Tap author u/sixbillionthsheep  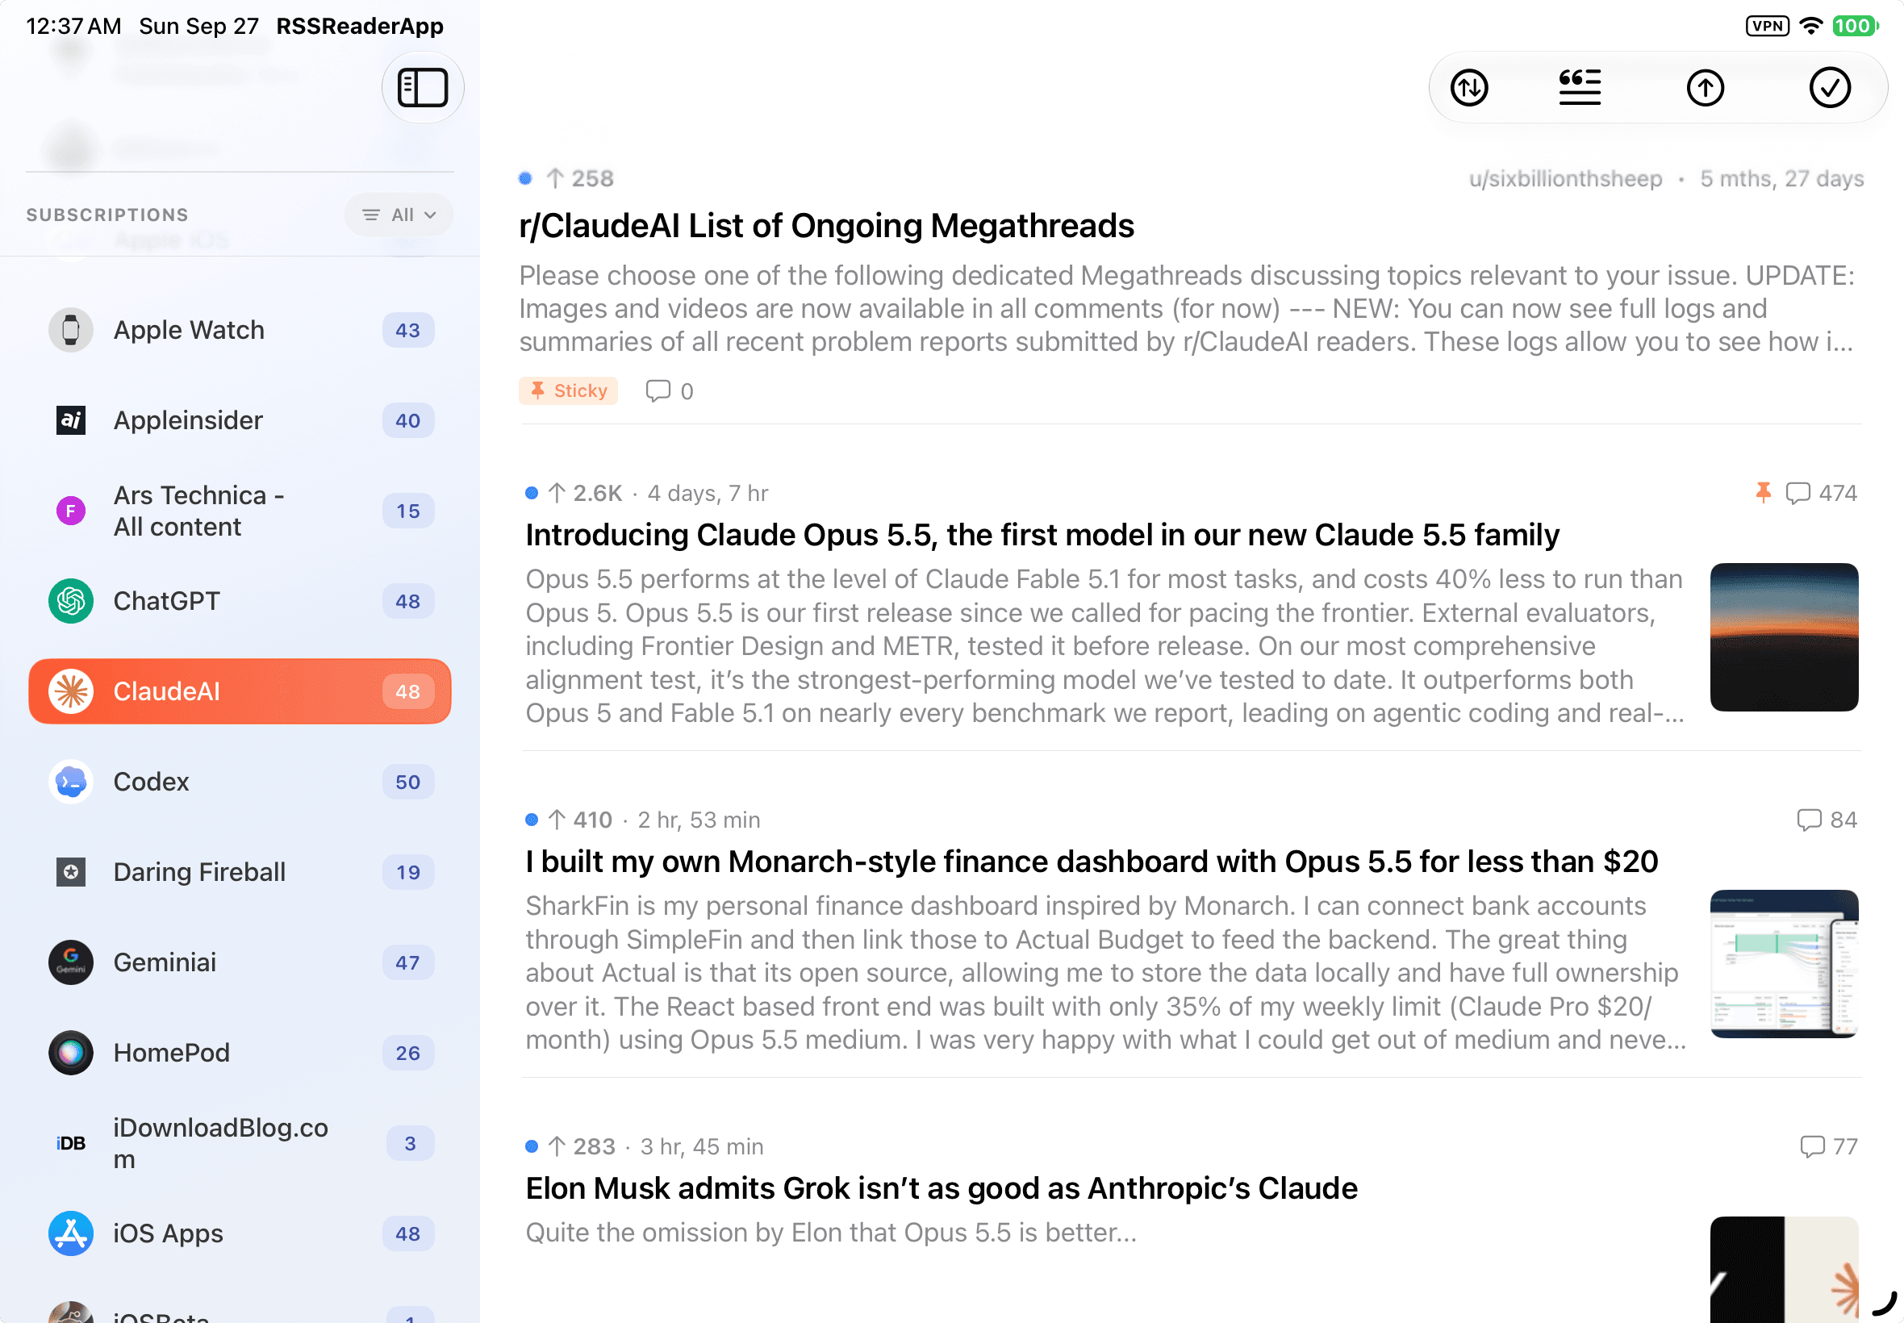(1565, 178)
